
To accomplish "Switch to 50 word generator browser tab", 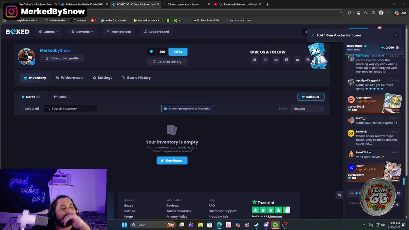I will click(x=187, y=4).
